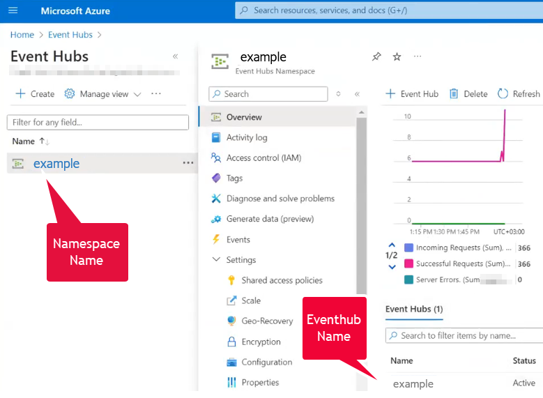Click the Manage view gear icon
This screenshot has width=543, height=398.
(70, 94)
